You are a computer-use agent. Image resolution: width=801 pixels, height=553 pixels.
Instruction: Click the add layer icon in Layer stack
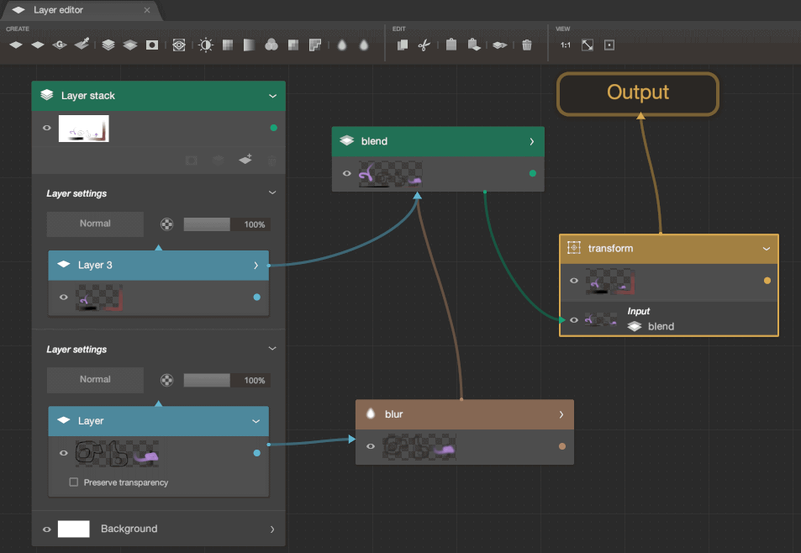245,159
